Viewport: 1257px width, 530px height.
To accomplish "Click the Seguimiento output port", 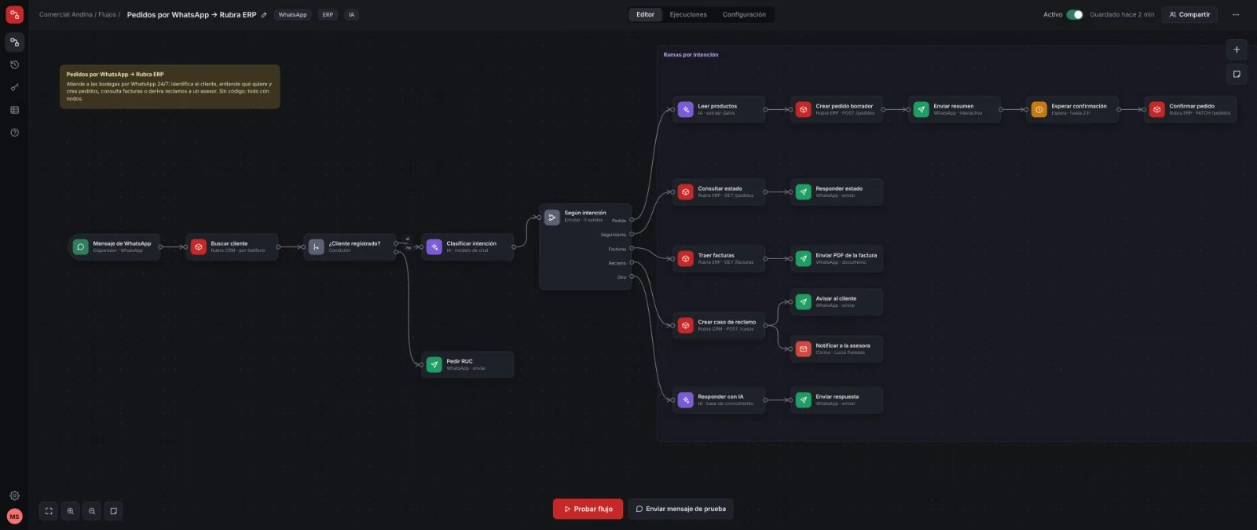I will 632,234.
